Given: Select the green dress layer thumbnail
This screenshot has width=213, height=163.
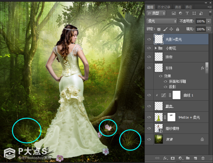Looking at the screenshot, I should pyautogui.click(x=159, y=117).
